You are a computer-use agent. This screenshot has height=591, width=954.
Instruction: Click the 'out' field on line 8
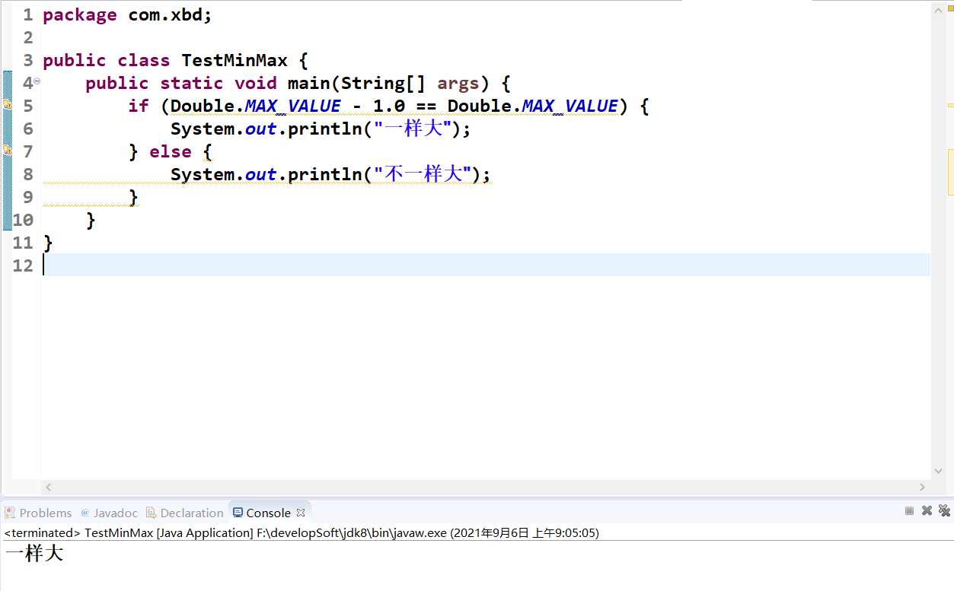260,174
